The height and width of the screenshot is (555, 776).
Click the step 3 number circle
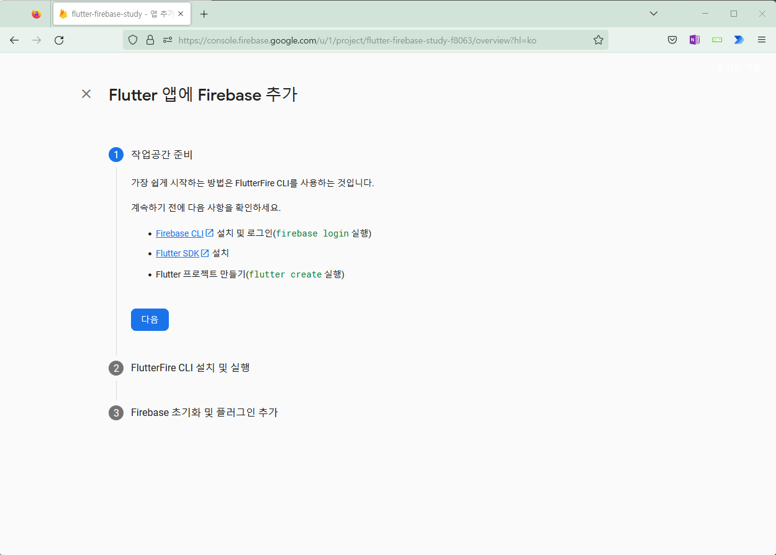[x=116, y=413]
